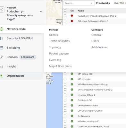Tick checkbox for GG-Urga-Pathalgaon-Camp-1 row
The height and width of the screenshot is (128, 126).
pyautogui.click(x=65, y=21)
